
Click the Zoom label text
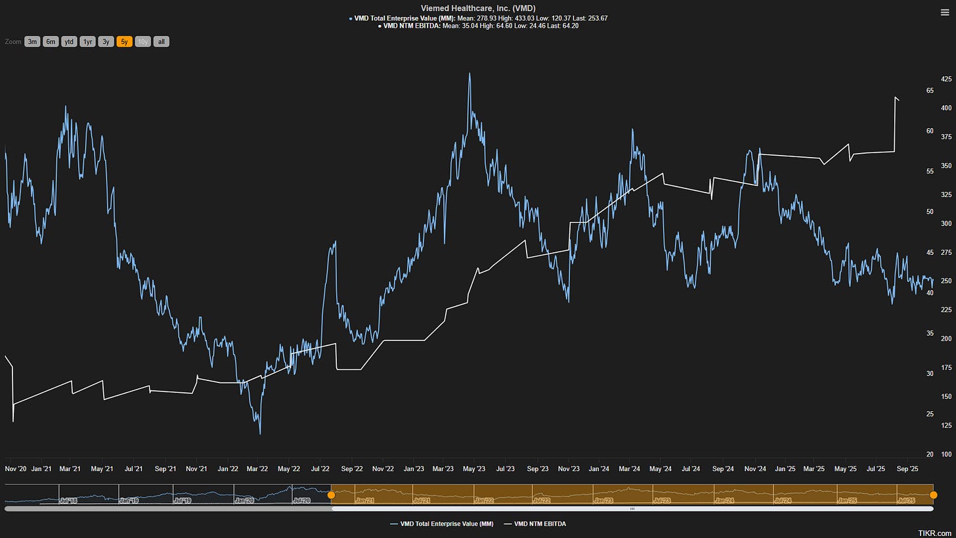(13, 41)
